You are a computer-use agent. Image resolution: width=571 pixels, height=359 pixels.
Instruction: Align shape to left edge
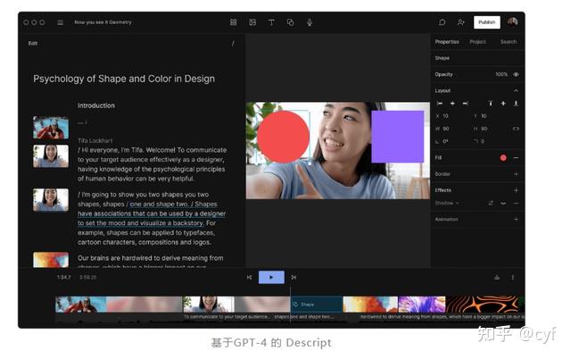pos(440,104)
